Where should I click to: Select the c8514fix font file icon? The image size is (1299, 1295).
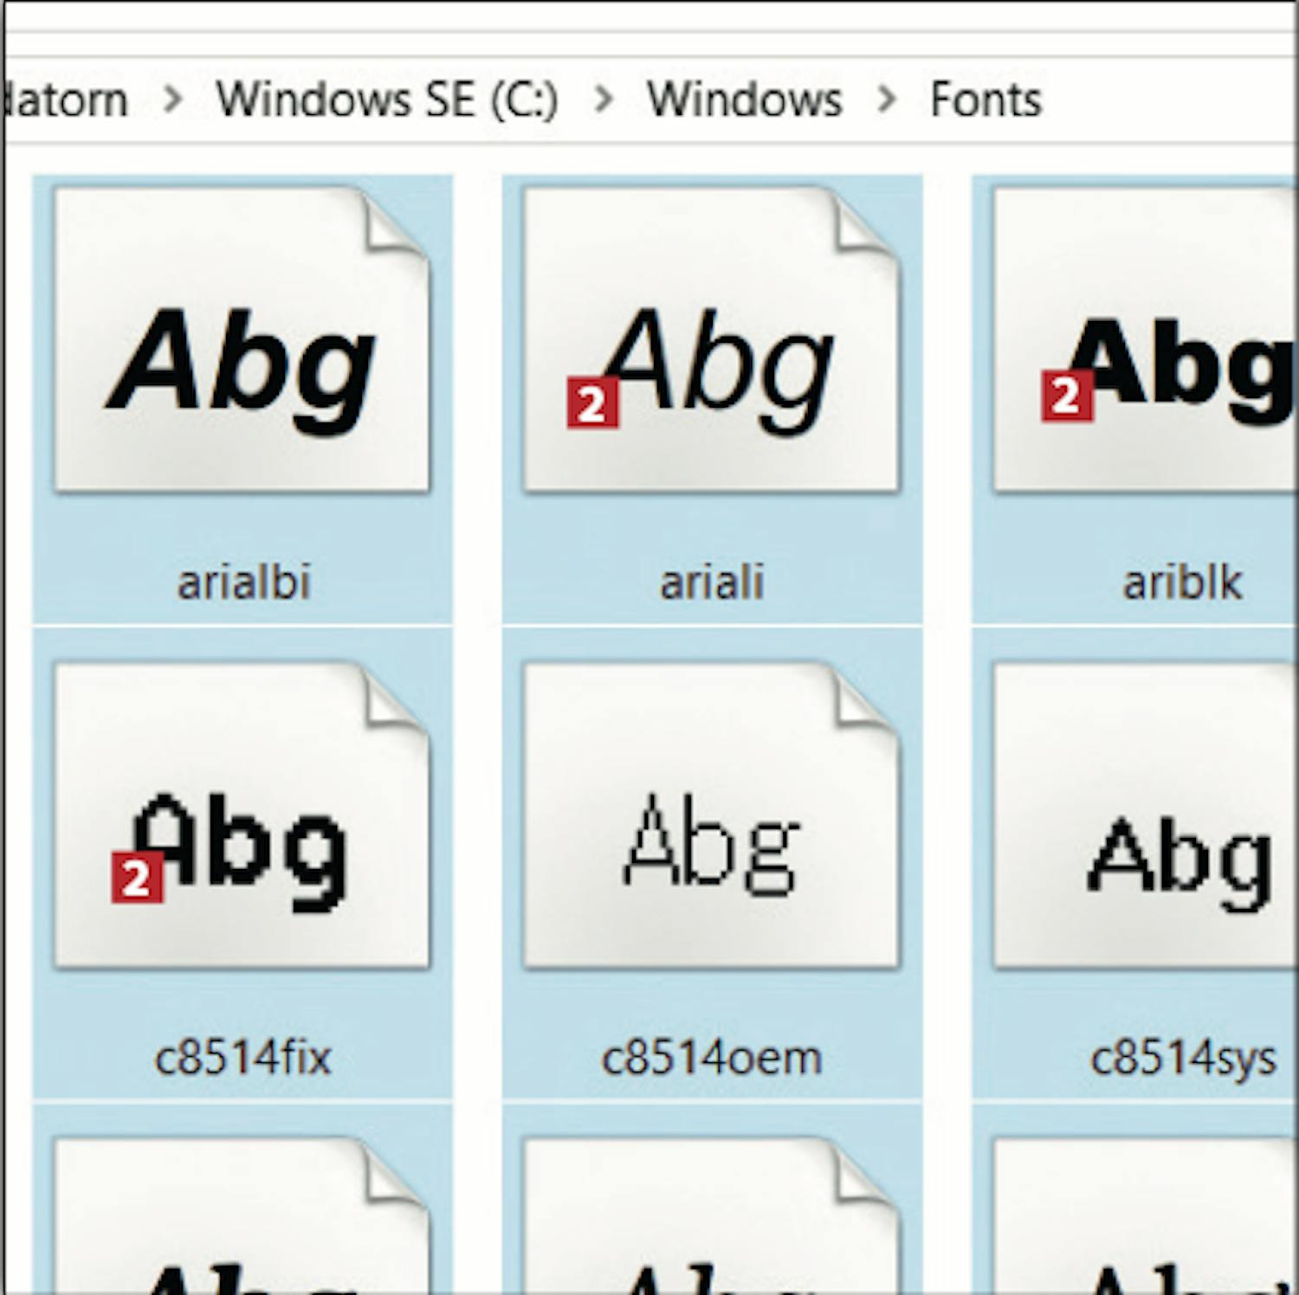coord(242,815)
